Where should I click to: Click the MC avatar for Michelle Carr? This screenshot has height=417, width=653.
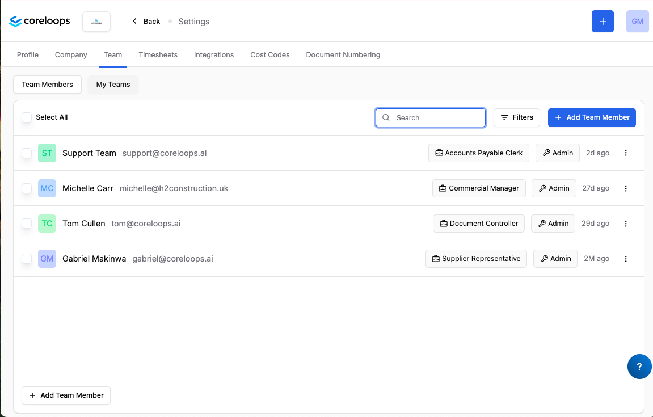click(47, 188)
